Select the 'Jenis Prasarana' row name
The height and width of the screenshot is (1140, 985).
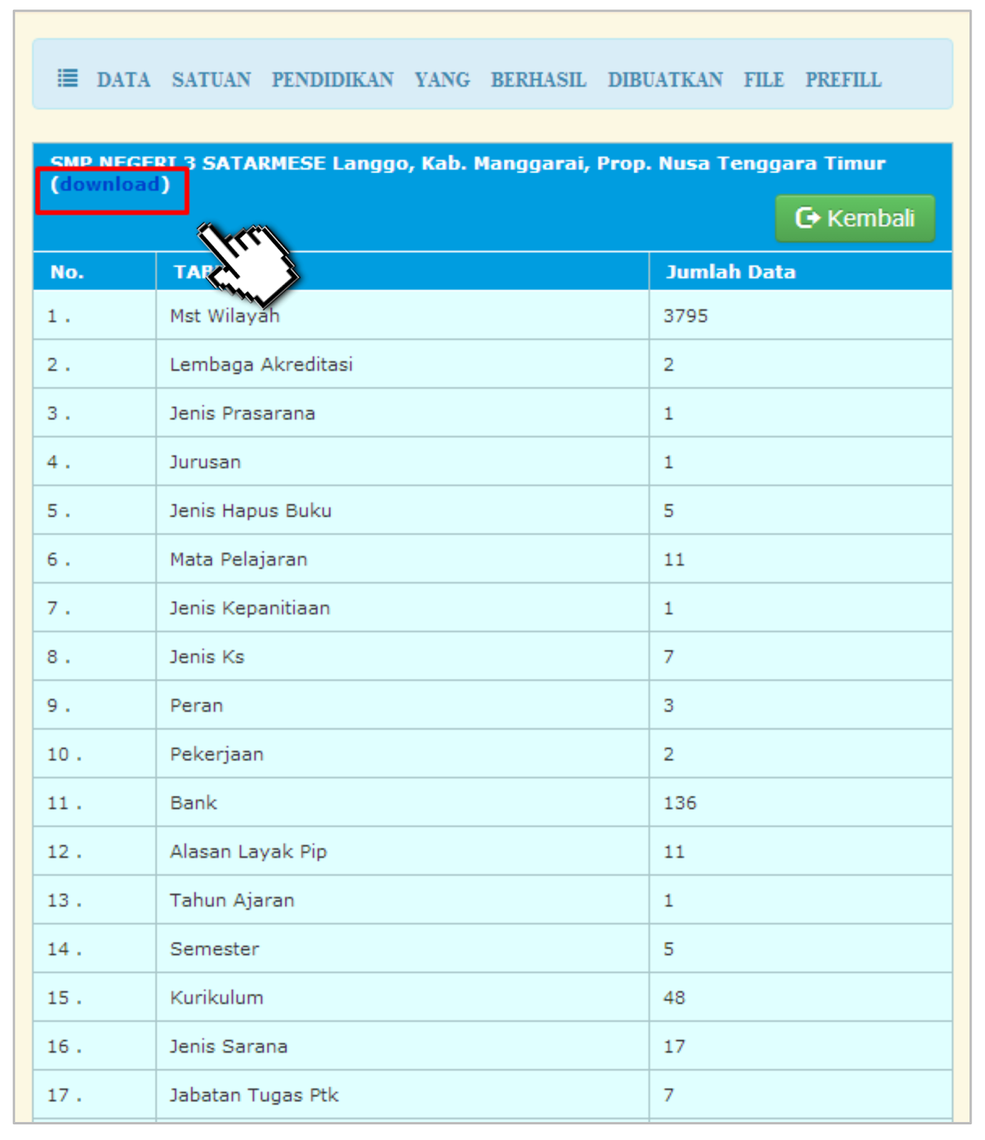[x=242, y=413]
